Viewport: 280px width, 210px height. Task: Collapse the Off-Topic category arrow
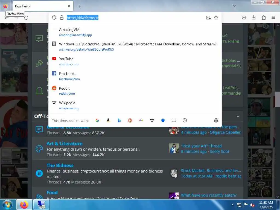(238, 116)
